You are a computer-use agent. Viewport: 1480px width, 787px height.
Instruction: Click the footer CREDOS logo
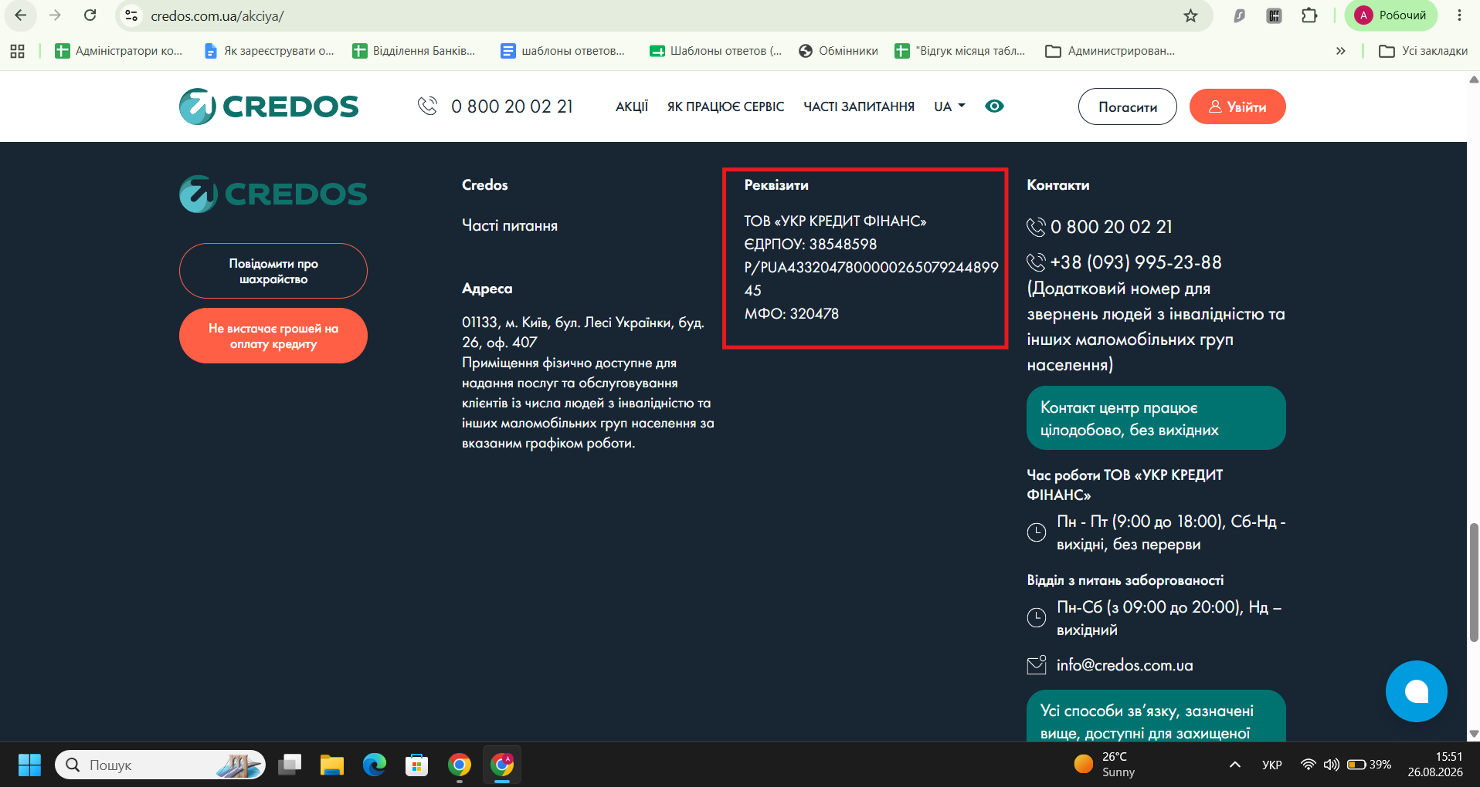[273, 194]
